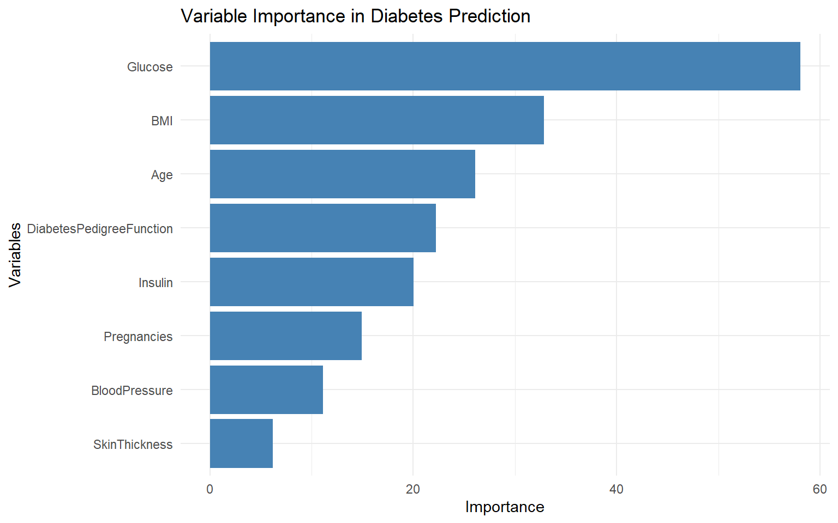
Task: Click the Variables y-axis title
Action: click(15, 254)
